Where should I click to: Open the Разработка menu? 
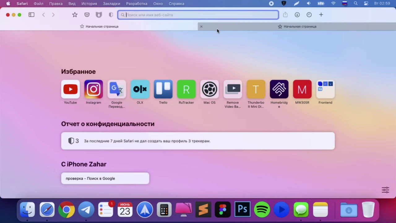click(x=136, y=4)
